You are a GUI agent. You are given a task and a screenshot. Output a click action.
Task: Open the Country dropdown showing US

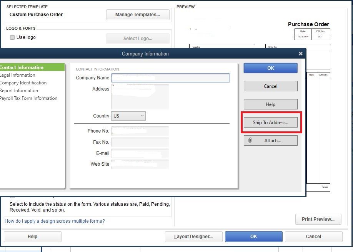point(128,116)
